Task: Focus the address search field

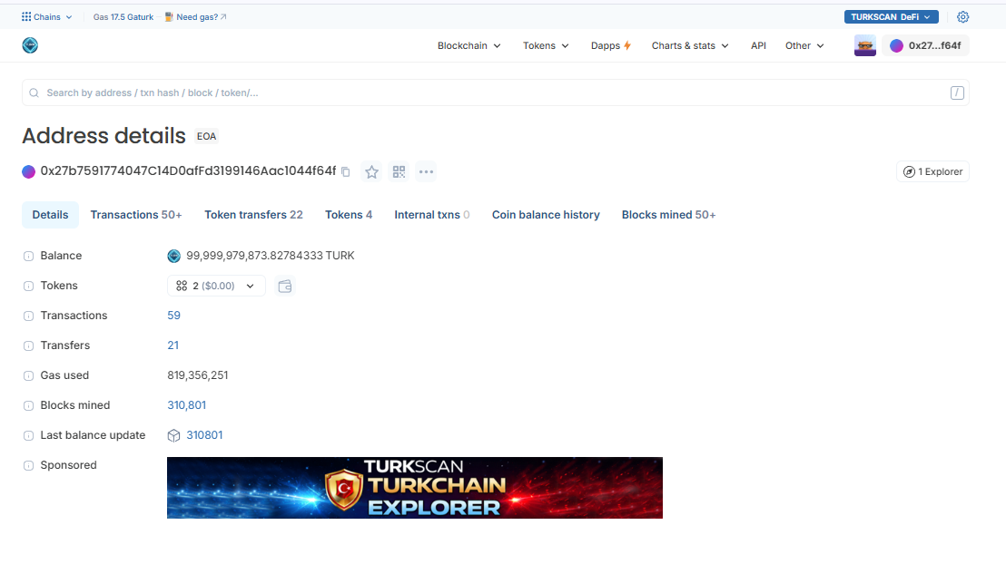Action: (x=490, y=92)
